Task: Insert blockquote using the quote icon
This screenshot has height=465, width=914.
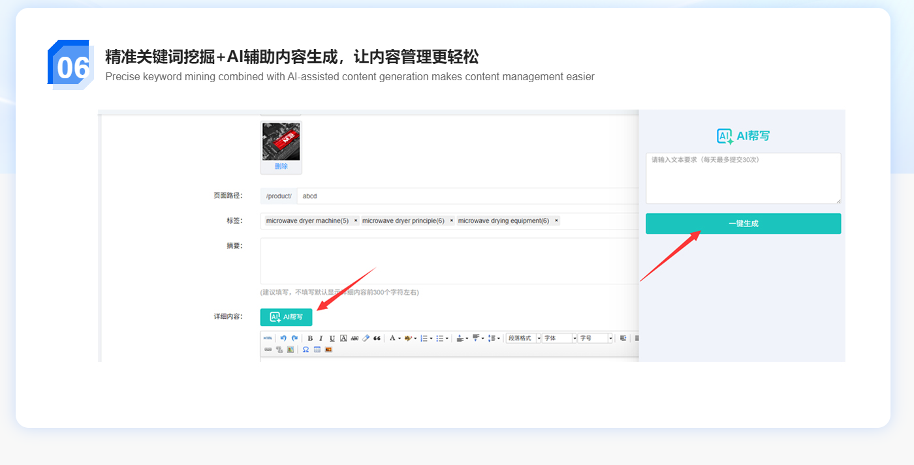Action: tap(377, 338)
